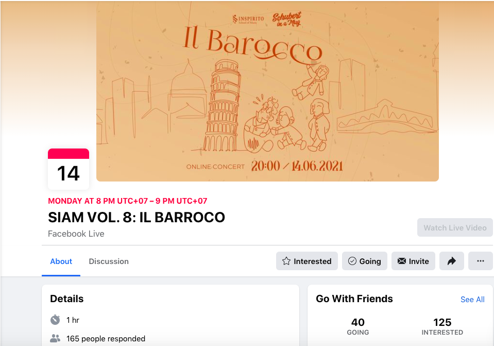Click the envelope icon on Invite button
The height and width of the screenshot is (346, 494).
click(401, 261)
